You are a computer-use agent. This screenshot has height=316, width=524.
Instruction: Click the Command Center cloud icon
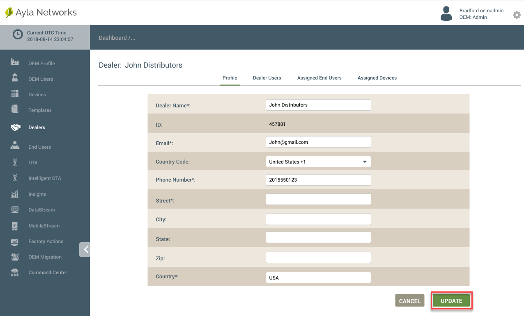click(x=15, y=272)
